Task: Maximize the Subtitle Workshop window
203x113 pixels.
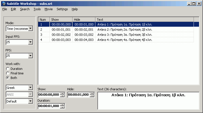Action: coord(194,4)
